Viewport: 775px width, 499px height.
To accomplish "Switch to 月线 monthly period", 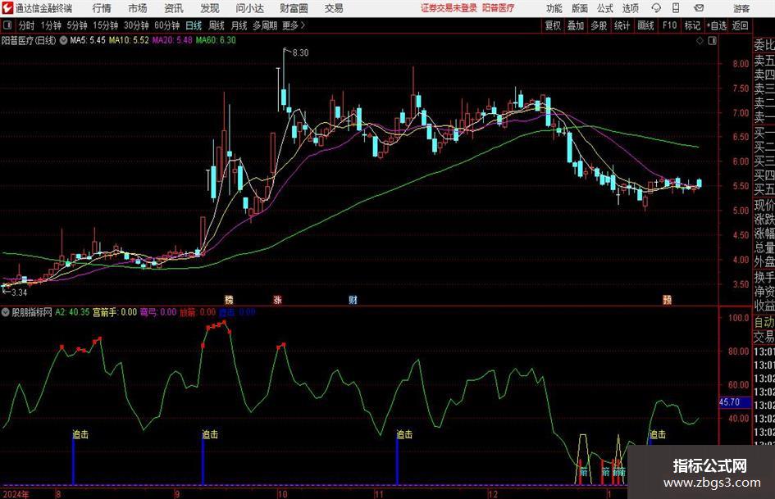I will tap(239, 25).
